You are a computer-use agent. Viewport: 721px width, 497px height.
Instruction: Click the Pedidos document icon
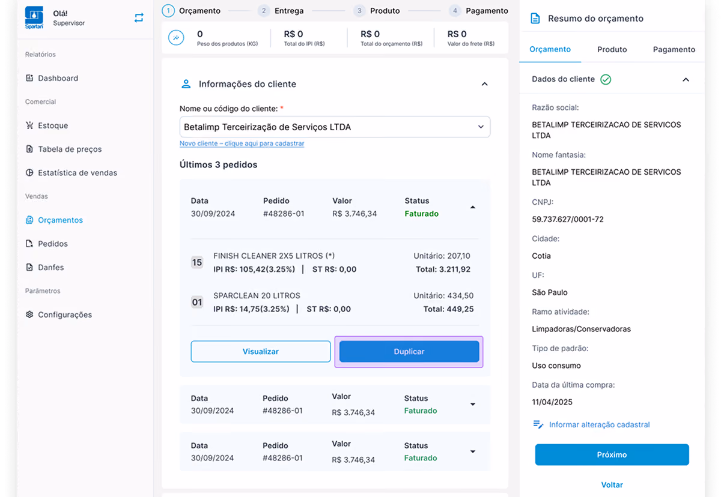(x=29, y=244)
